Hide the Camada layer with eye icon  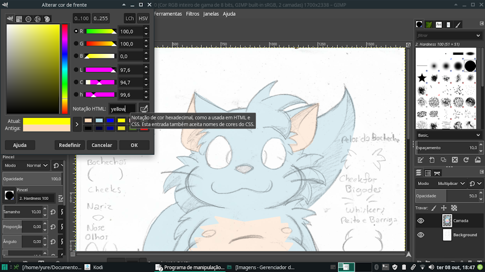pyautogui.click(x=421, y=221)
